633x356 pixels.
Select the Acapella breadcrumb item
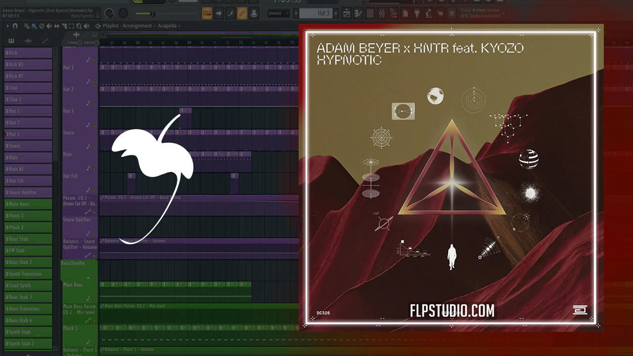(x=167, y=26)
